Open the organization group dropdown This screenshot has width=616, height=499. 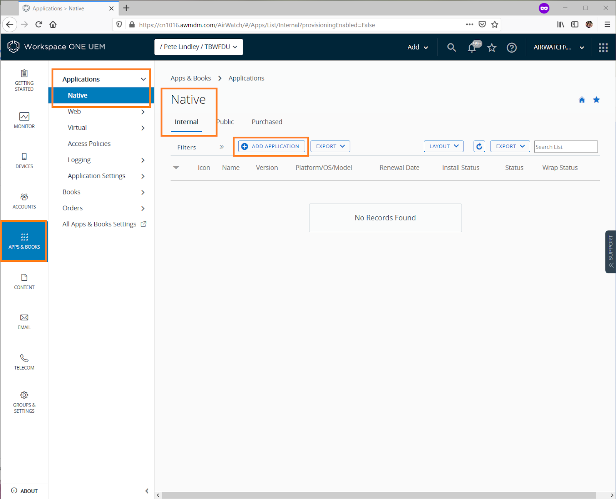(199, 47)
